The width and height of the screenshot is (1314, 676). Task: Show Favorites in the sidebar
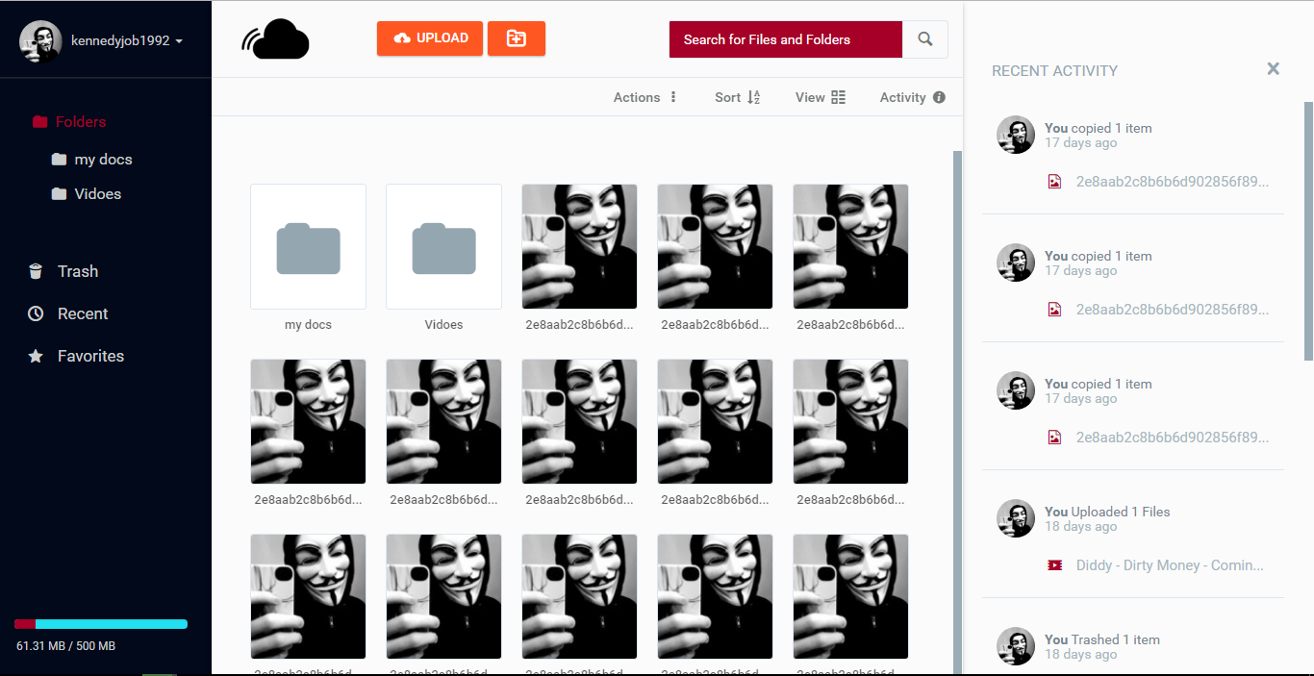click(77, 356)
